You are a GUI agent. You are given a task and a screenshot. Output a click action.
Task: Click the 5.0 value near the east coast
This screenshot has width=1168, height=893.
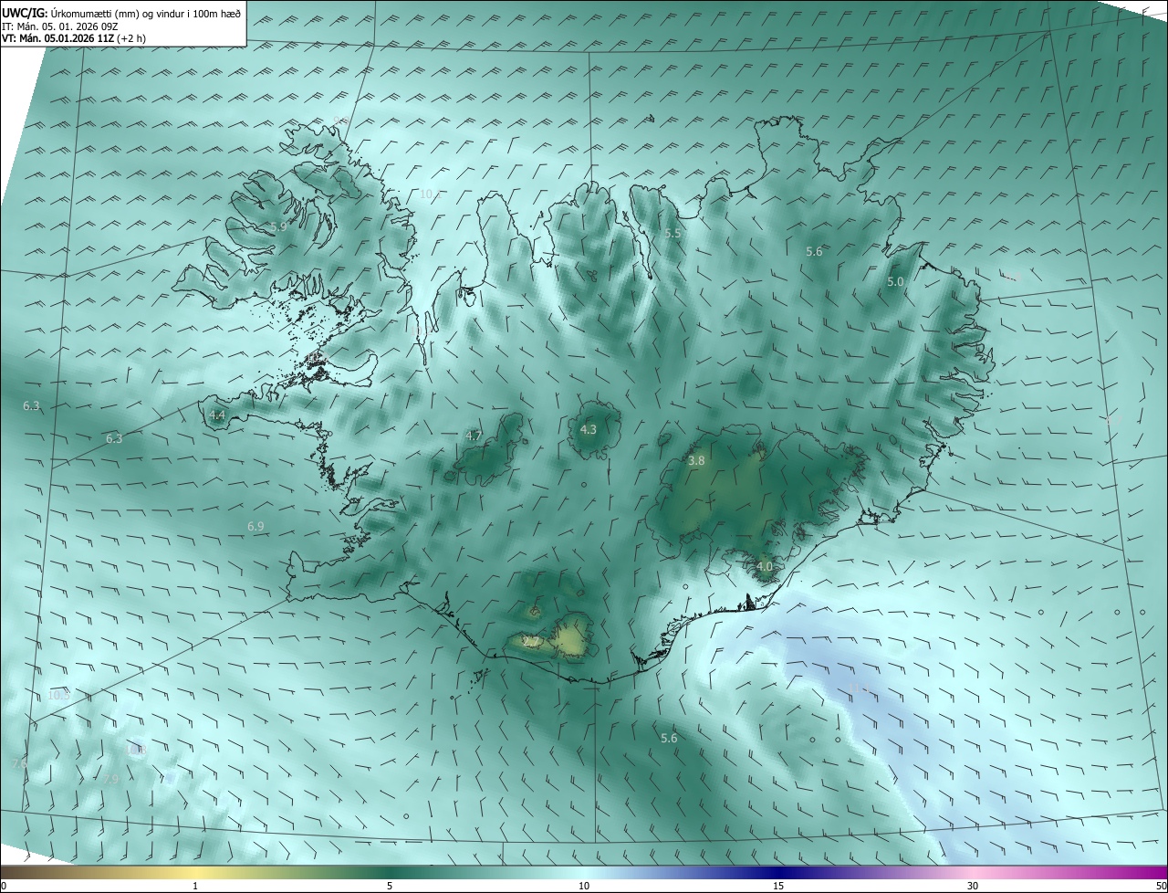pos(895,282)
